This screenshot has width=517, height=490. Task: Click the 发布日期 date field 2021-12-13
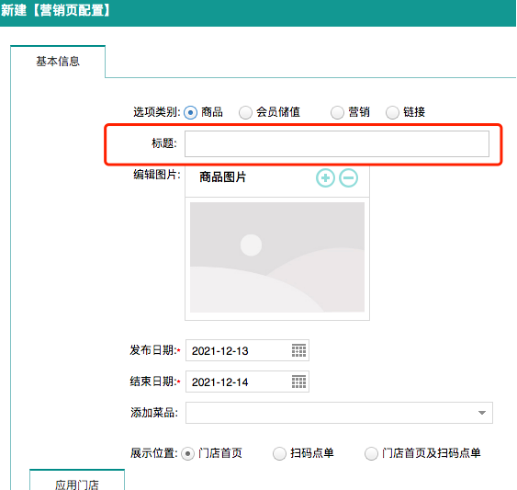coord(247,350)
